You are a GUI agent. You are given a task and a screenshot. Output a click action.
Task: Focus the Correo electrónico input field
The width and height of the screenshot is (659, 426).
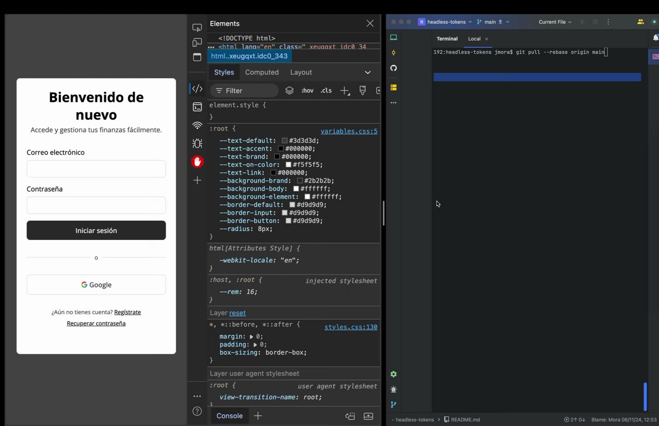pyautogui.click(x=96, y=168)
